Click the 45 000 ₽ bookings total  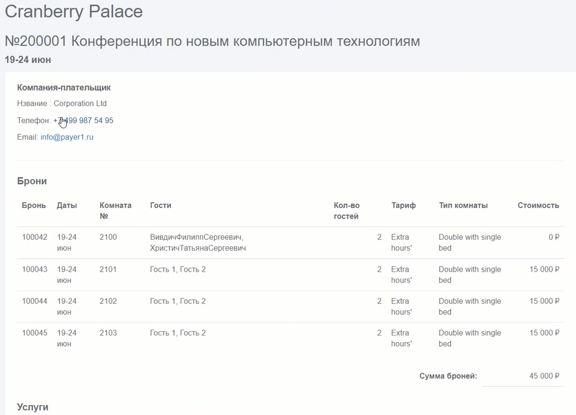point(544,376)
